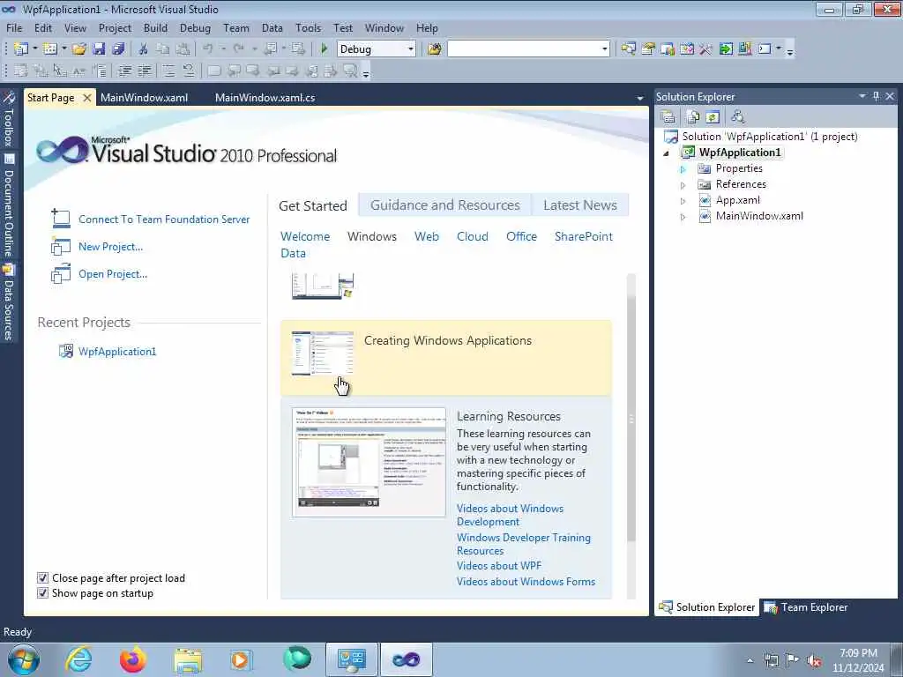This screenshot has width=903, height=677.
Task: Open the Properties Window toolbar icon
Action: [x=648, y=49]
